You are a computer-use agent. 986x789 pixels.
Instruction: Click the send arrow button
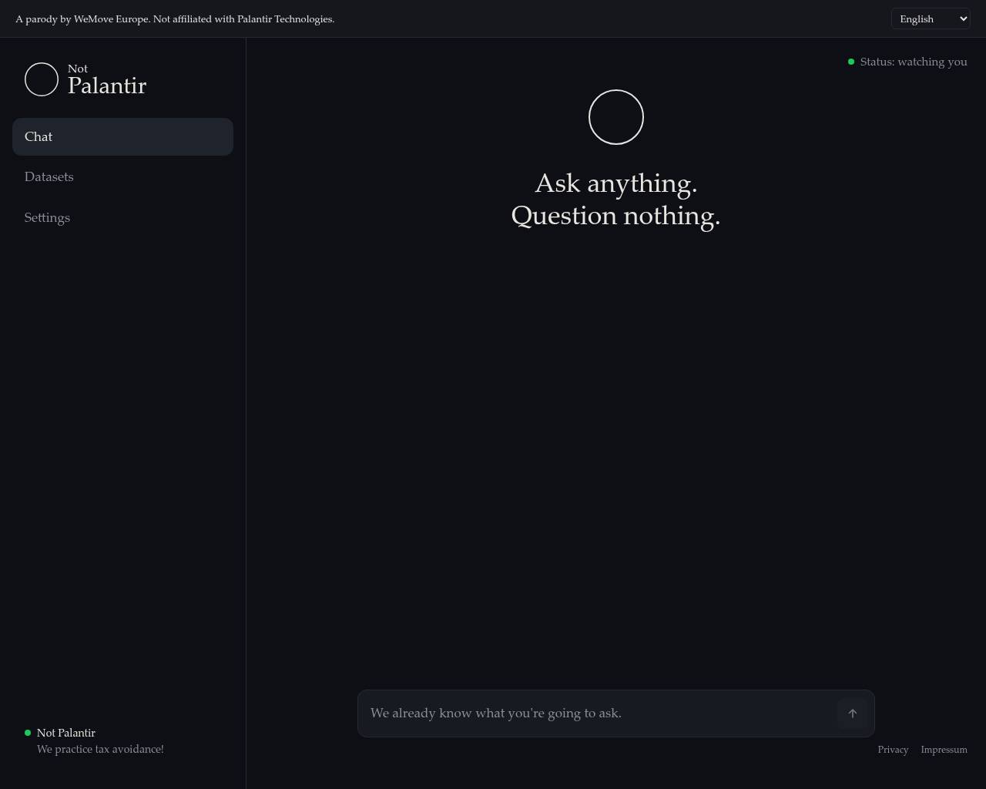852,713
